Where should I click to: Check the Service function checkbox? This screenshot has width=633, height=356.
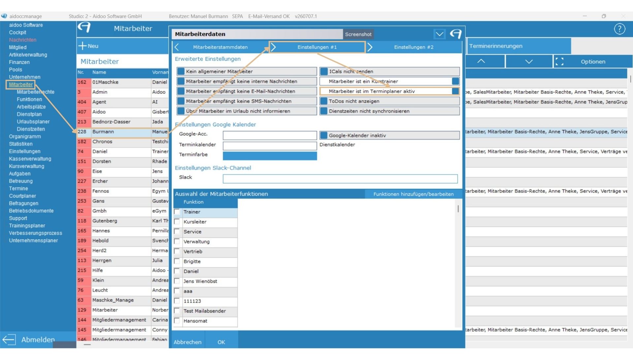pyautogui.click(x=177, y=231)
